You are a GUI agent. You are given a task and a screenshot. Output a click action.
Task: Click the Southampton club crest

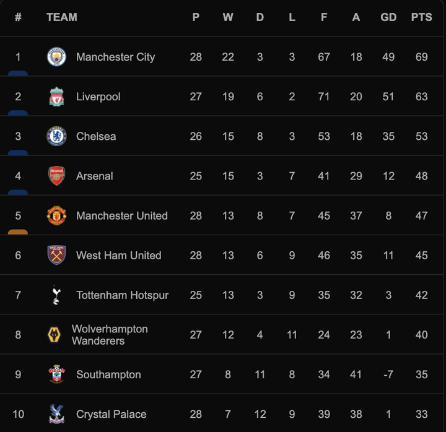click(x=56, y=374)
